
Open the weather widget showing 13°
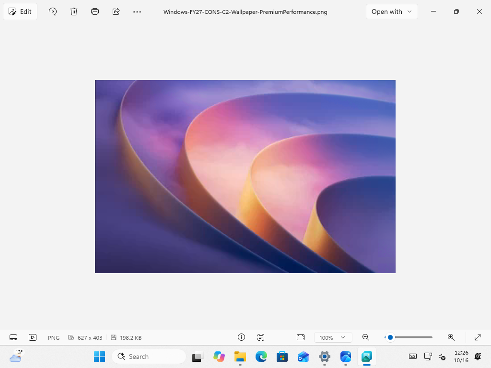[x=16, y=356]
